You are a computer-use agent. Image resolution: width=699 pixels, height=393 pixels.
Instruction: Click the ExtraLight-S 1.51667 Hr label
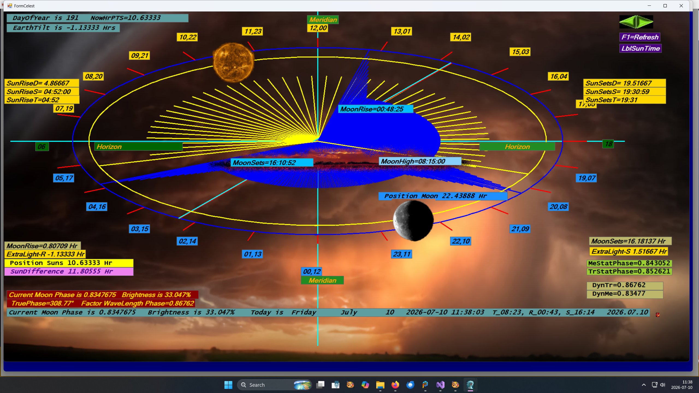tap(629, 251)
